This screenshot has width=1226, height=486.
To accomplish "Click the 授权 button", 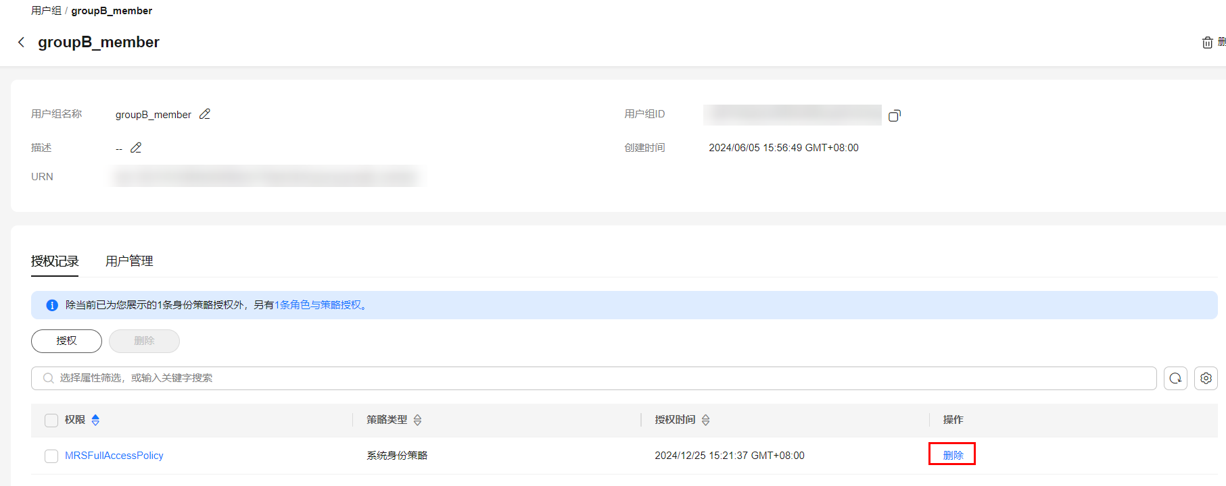I will [66, 341].
